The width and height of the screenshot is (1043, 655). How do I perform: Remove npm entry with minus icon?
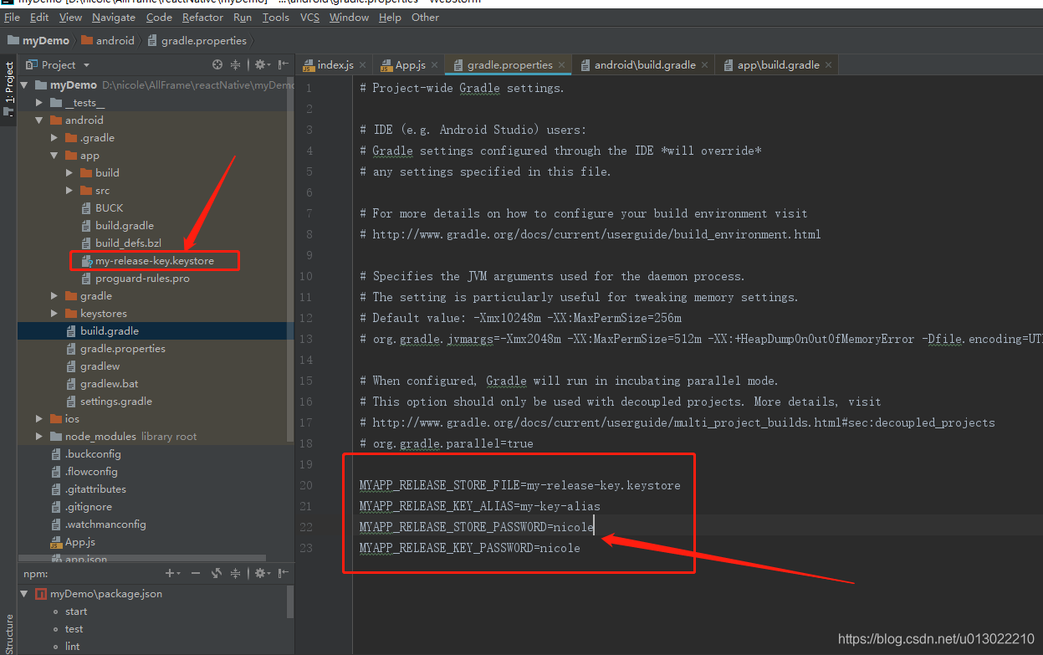click(x=196, y=573)
